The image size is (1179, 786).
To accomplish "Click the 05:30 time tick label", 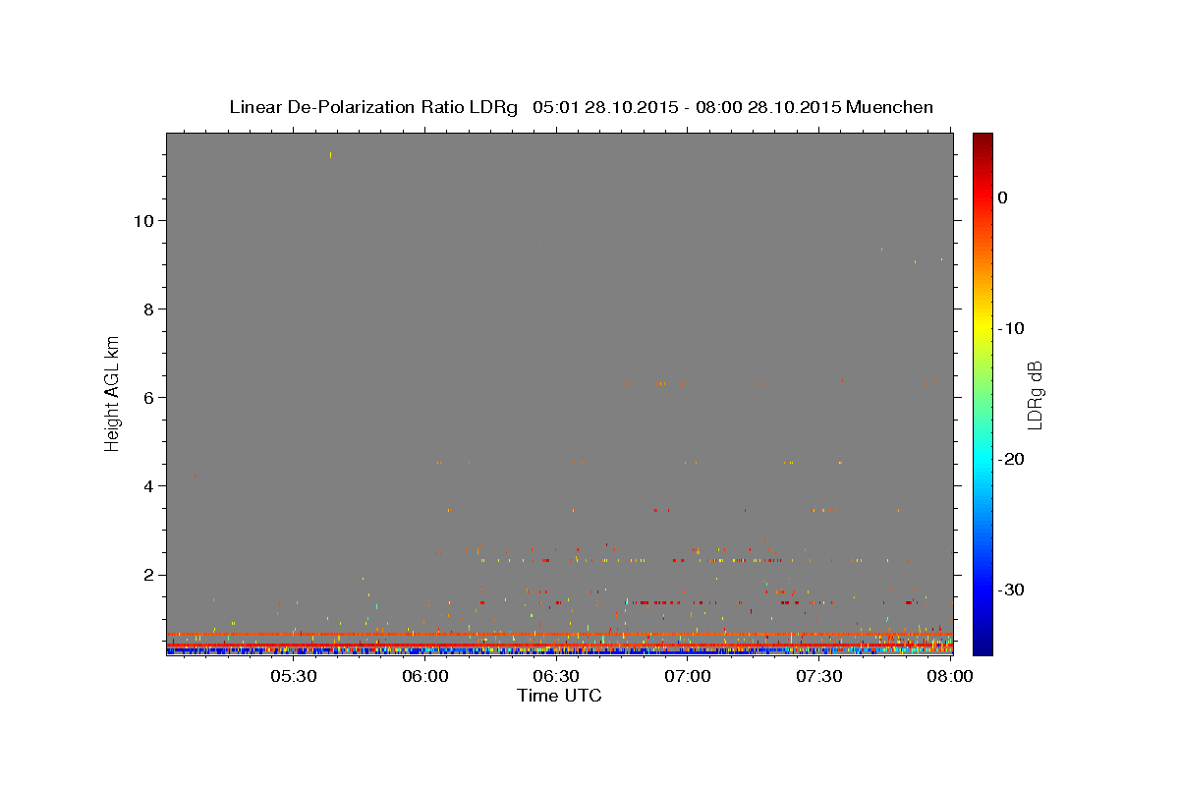I will pos(293,677).
